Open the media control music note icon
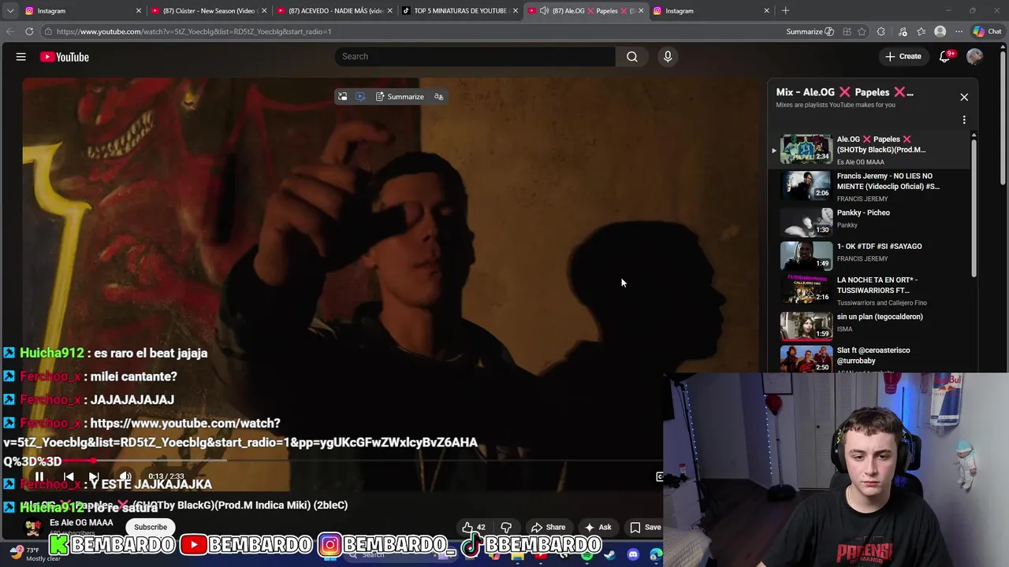Viewport: 1009px width, 567px height. (903, 31)
